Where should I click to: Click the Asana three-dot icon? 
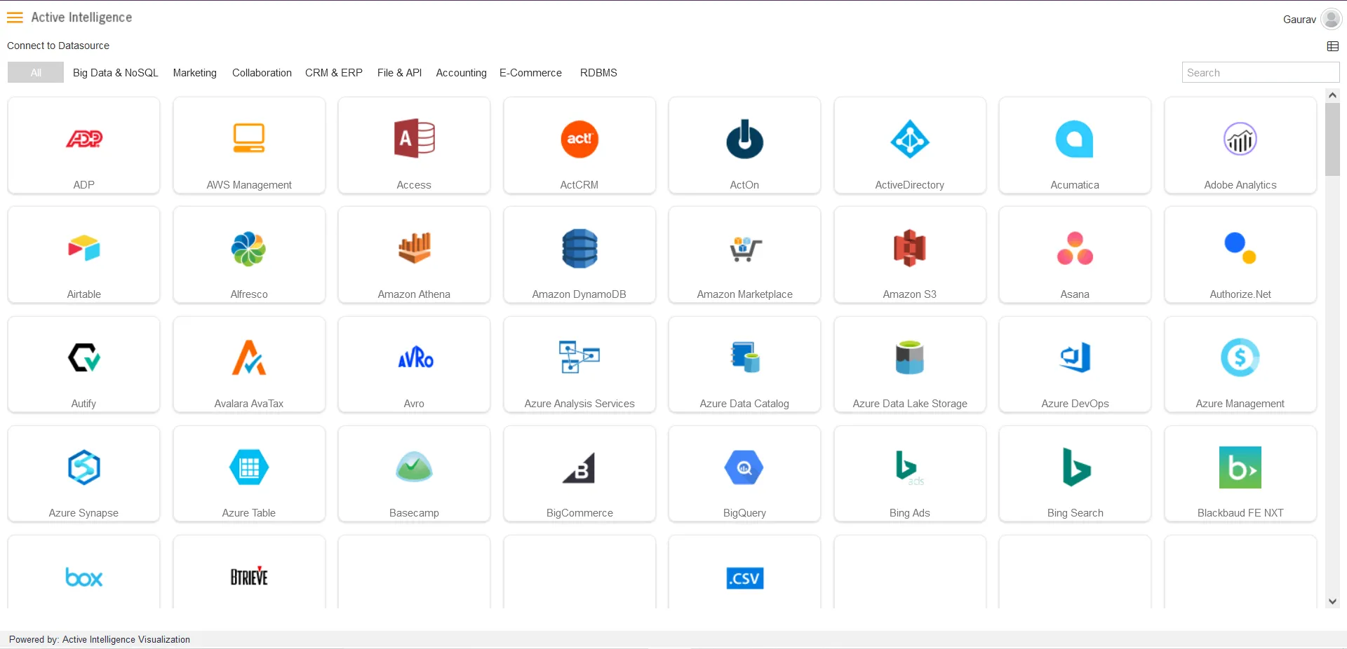tap(1075, 248)
